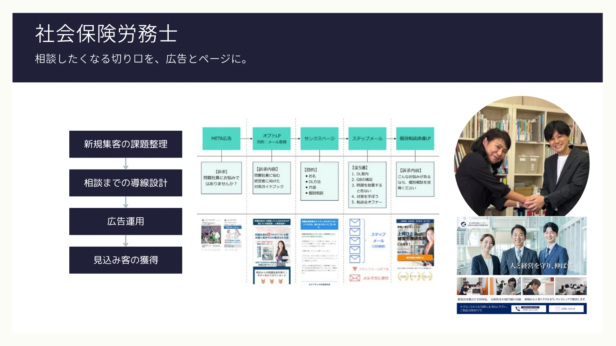This screenshot has height=346, width=616.
Task: Click the phone icon in the banner footer
Action: click(x=518, y=309)
